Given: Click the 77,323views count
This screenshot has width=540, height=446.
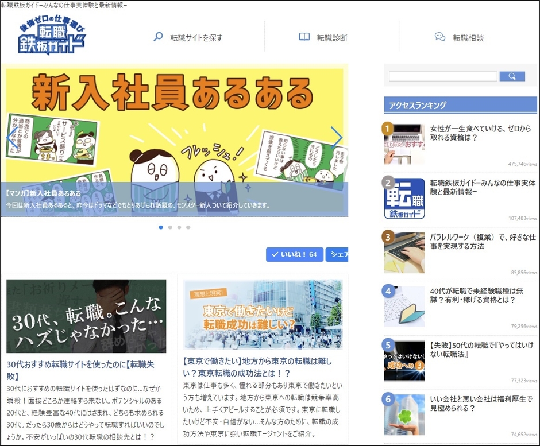Looking at the screenshot, I should (524, 380).
